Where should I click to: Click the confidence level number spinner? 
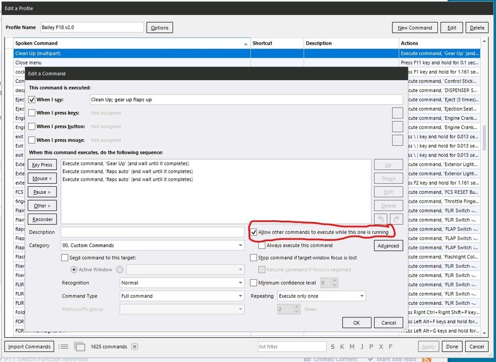click(329, 283)
